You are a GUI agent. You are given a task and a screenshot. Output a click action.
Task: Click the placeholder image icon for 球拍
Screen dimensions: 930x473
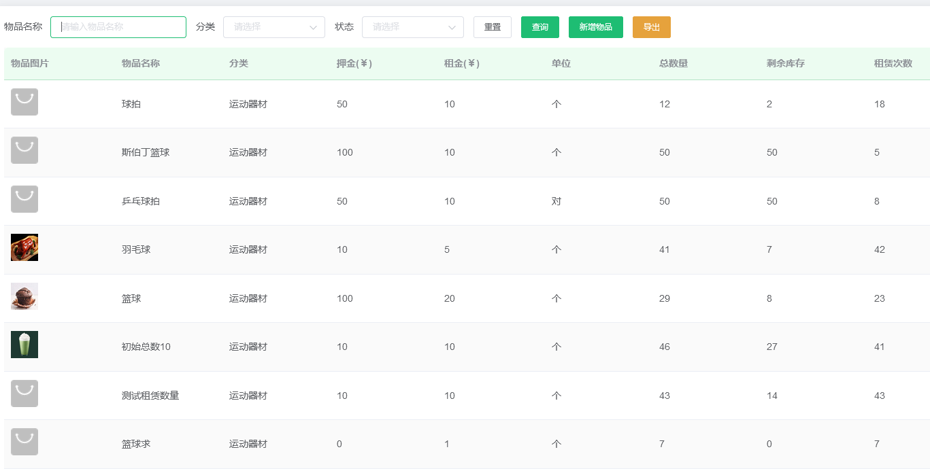coord(24,102)
